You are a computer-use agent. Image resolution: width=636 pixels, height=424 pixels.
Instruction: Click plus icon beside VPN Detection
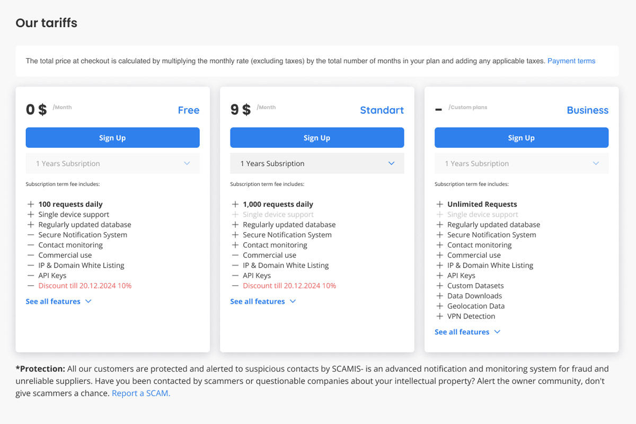pos(439,316)
